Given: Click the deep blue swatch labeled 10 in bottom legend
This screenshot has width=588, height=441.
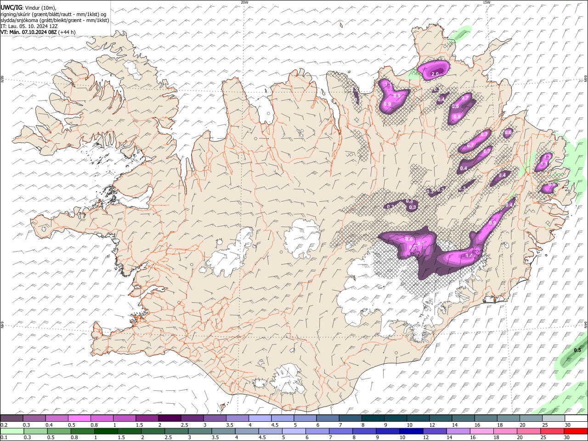Looking at the screenshot, I should (x=410, y=431).
